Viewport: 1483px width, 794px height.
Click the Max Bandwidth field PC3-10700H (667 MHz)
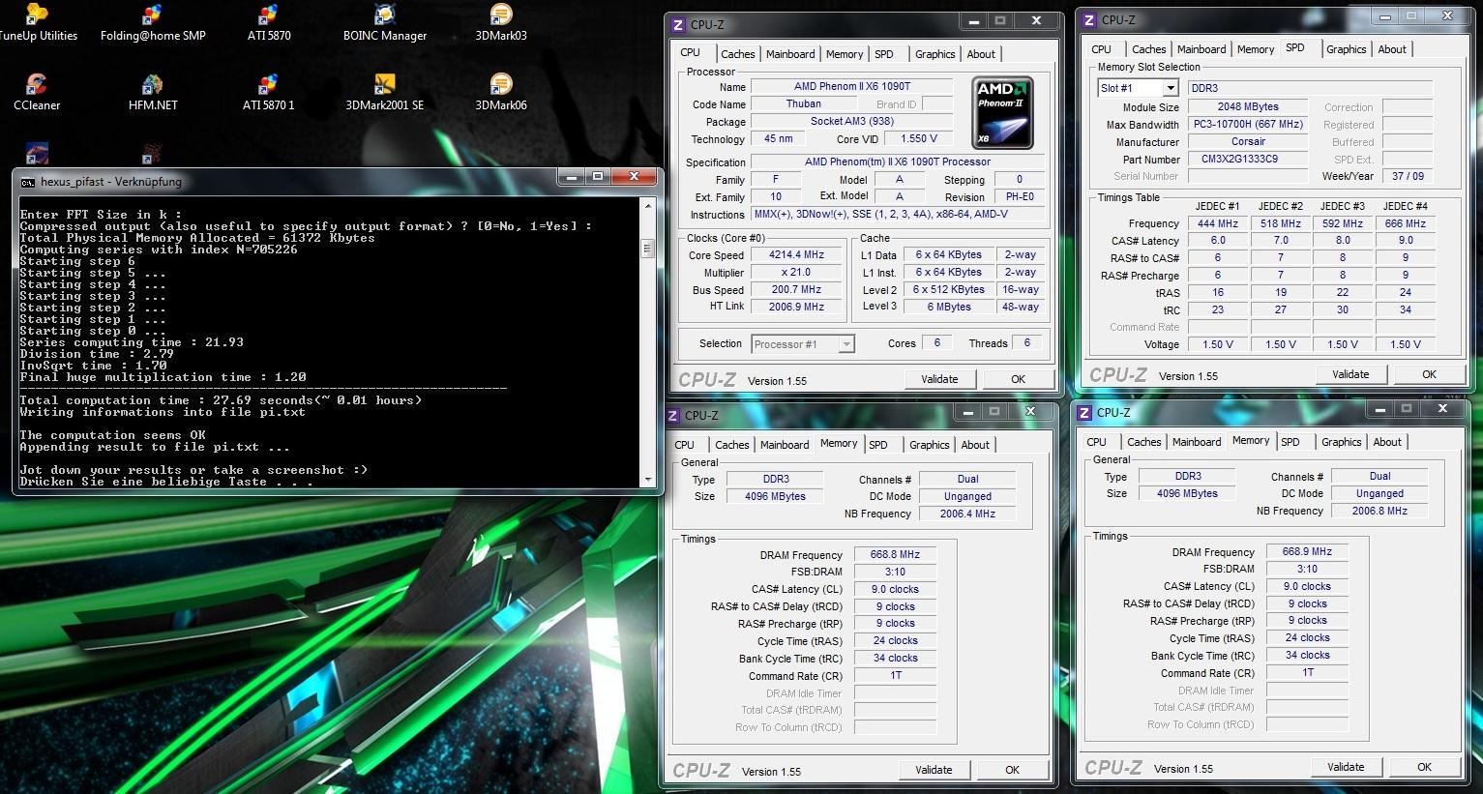tap(1248, 125)
